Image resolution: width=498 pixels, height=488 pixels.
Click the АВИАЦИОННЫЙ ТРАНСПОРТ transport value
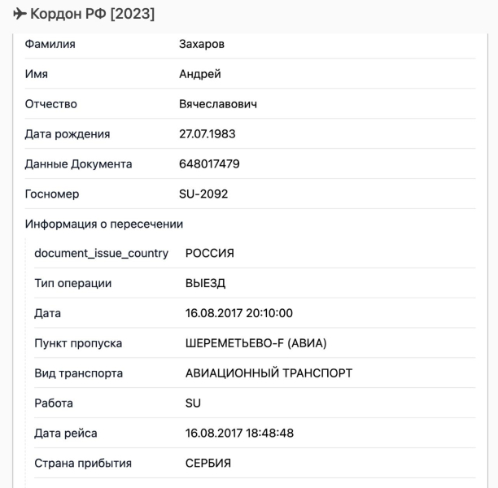pos(269,373)
